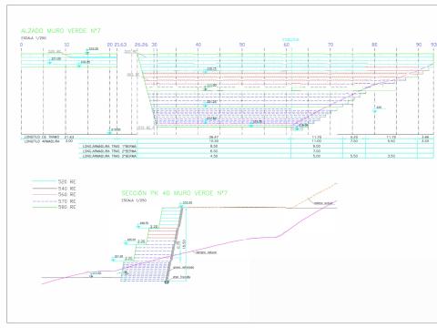Click table value '7.00' below 8.00

tap(317, 151)
